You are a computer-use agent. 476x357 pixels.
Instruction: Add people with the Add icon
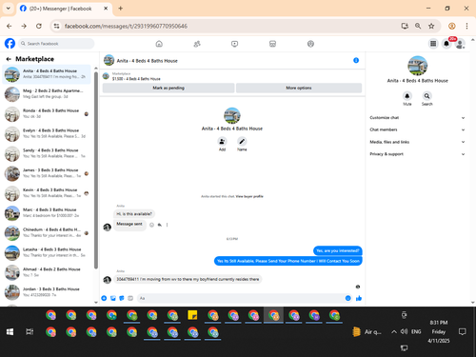(222, 141)
